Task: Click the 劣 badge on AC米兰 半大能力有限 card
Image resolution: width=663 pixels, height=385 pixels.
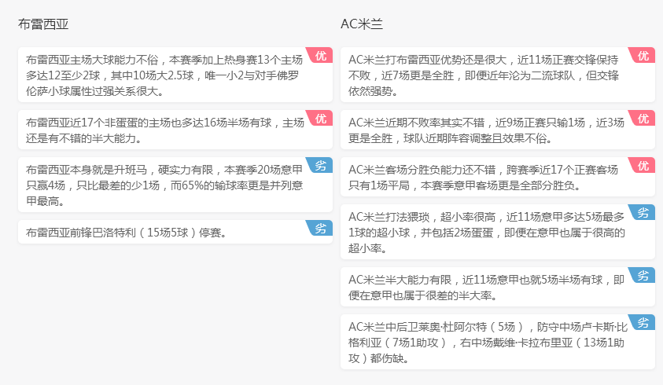Action: (643, 276)
